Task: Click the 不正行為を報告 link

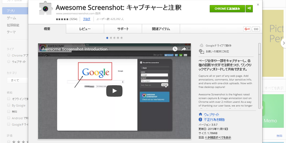Action: pyautogui.click(x=214, y=120)
